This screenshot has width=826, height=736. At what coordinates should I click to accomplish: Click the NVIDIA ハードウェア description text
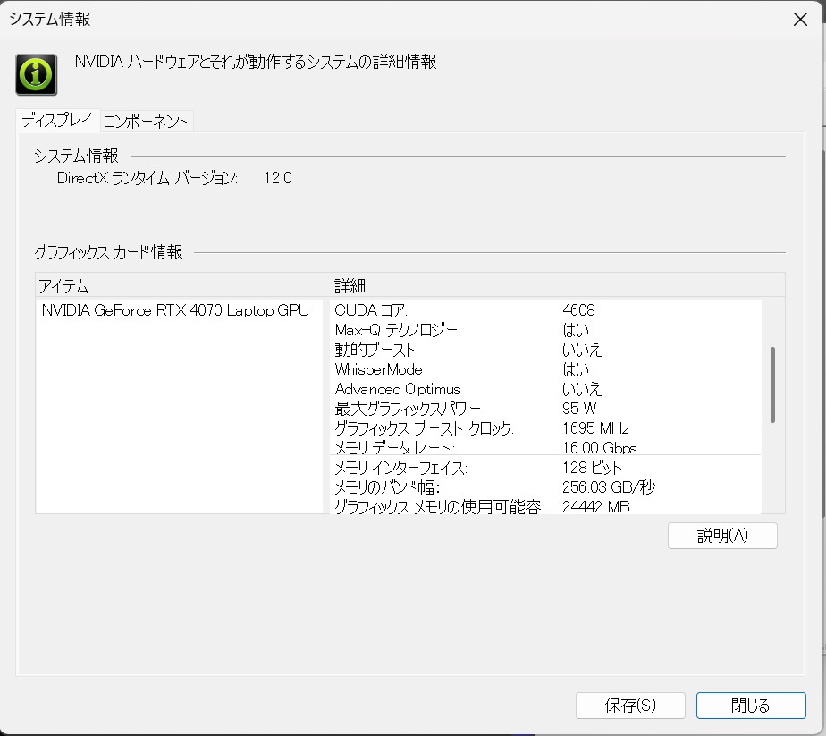(x=256, y=62)
